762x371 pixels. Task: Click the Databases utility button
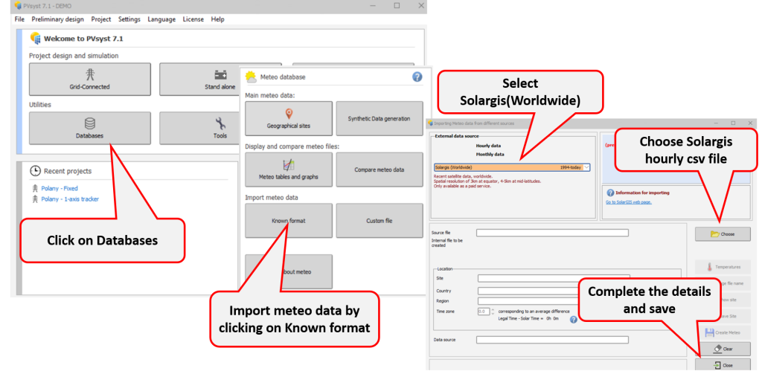(89, 128)
